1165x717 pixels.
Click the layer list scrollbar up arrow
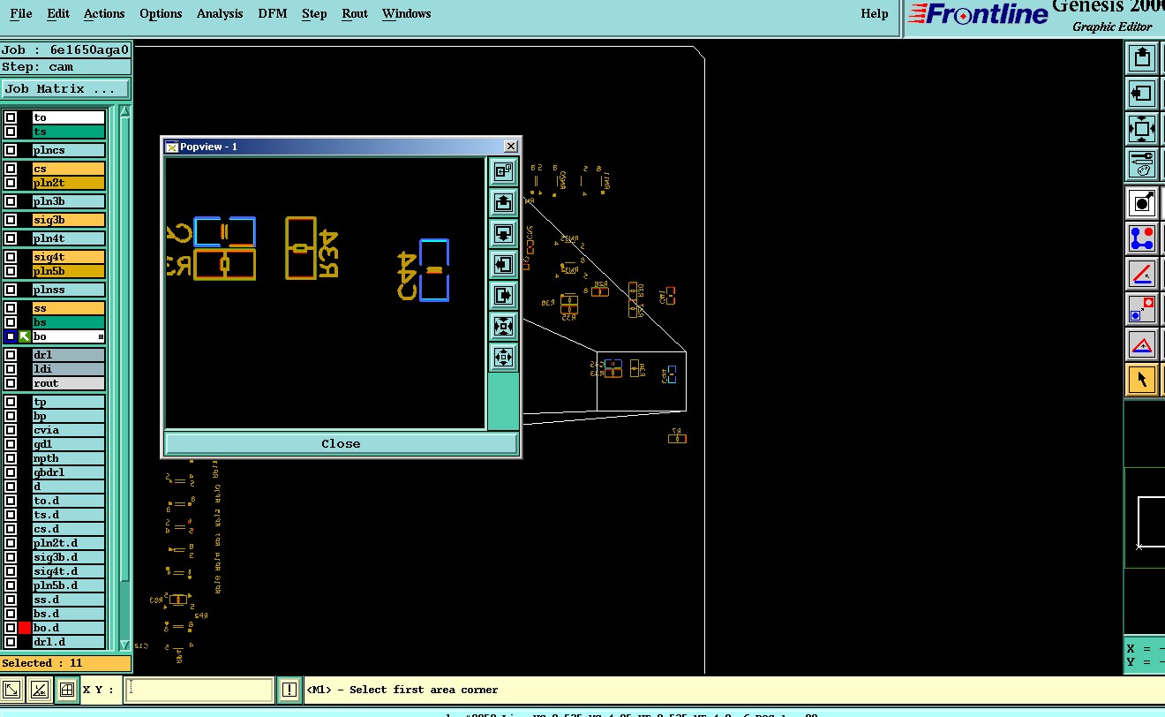pyautogui.click(x=124, y=112)
